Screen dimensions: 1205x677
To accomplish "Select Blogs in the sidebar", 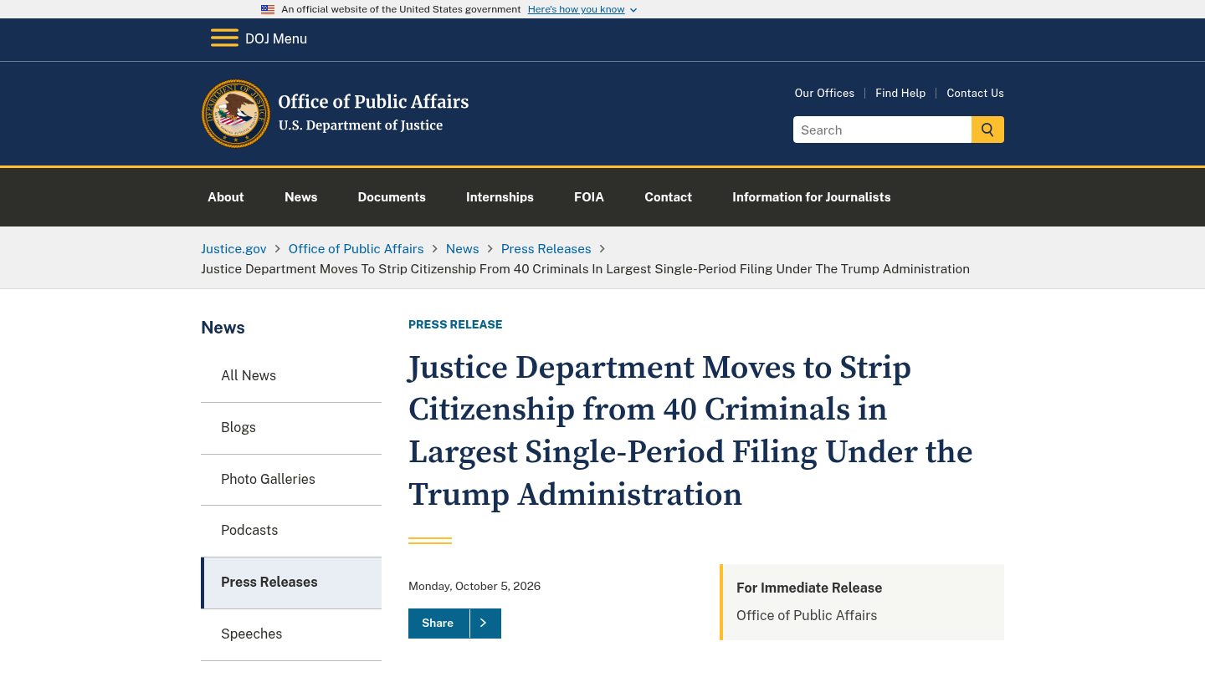I will point(291,428).
